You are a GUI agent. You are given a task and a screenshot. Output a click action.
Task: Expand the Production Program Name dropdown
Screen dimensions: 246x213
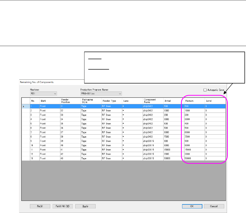pyautogui.click(x=101, y=94)
